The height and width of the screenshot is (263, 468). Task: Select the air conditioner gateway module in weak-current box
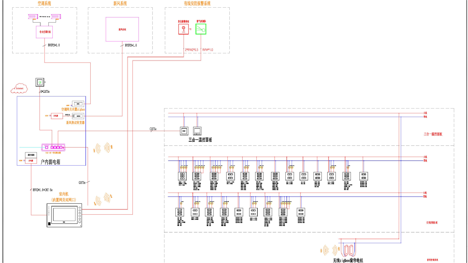78,103
